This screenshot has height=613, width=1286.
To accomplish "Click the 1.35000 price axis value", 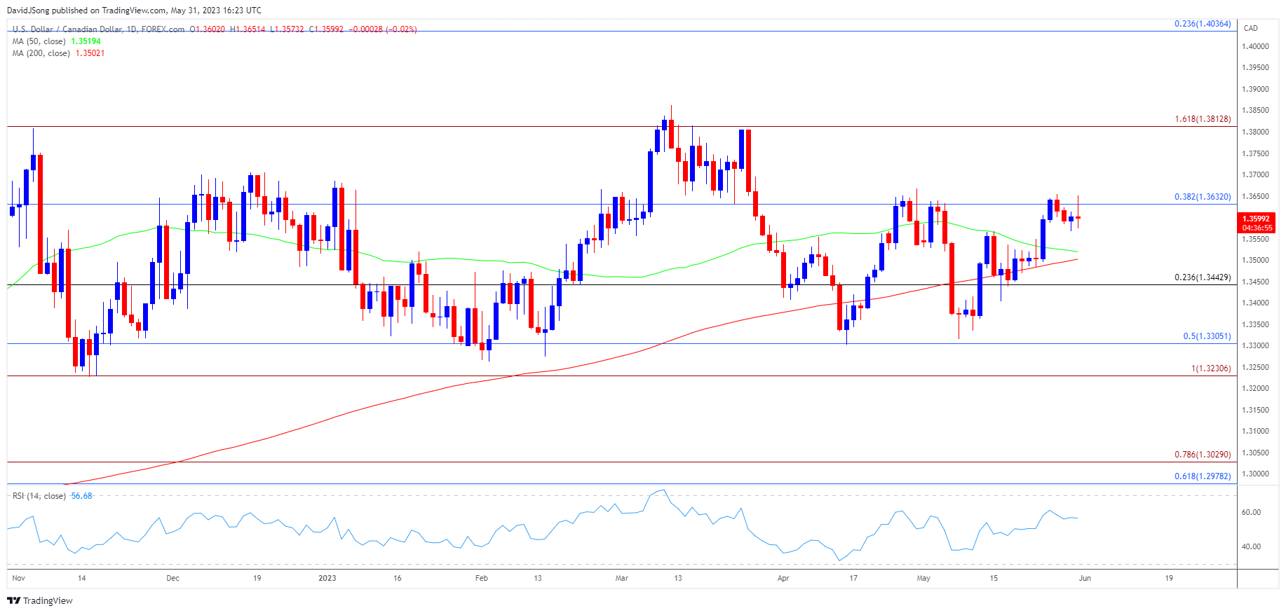I will click(x=1255, y=261).
